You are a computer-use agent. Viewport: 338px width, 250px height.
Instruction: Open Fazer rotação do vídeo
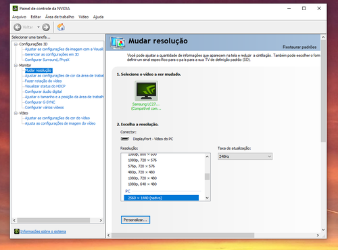pos(43,81)
